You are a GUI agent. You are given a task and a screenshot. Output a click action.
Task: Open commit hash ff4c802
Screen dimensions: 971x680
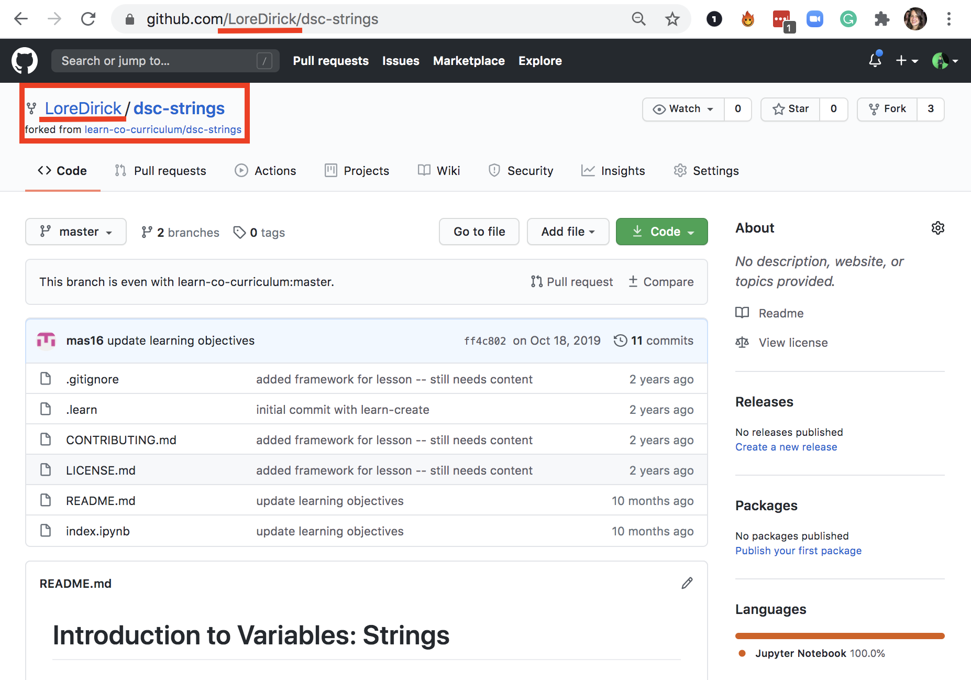point(485,341)
